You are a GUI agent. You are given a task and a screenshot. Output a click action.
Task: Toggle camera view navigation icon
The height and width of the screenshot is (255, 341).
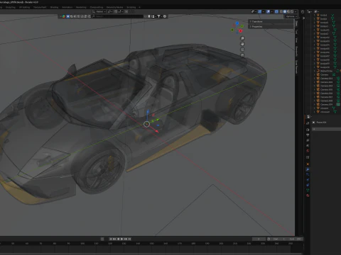(242, 50)
